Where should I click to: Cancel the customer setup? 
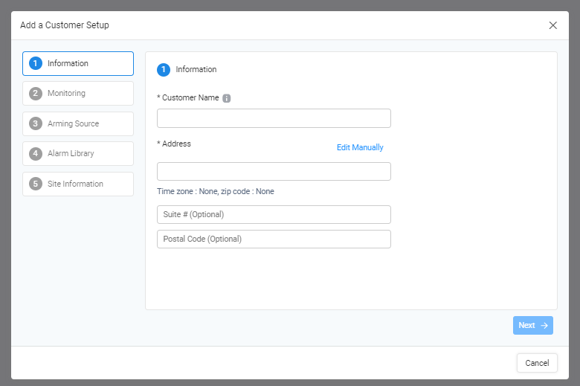point(537,363)
